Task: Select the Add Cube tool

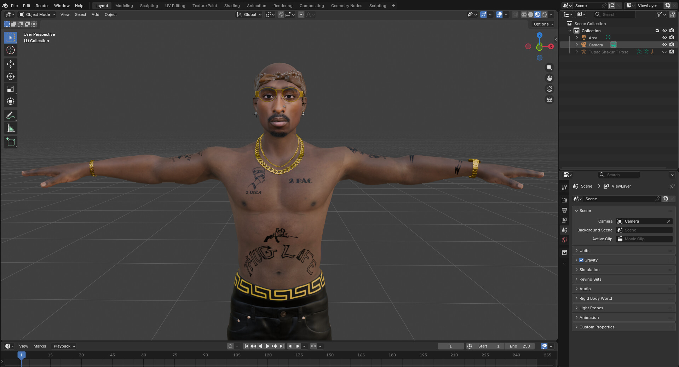Action: click(11, 142)
